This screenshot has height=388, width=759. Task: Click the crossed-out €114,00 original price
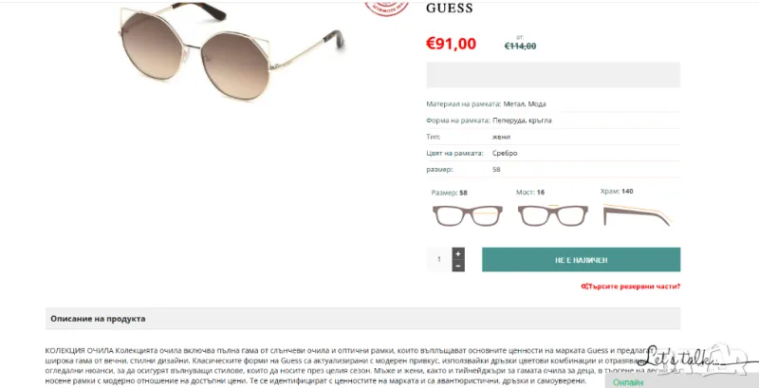[x=520, y=46]
